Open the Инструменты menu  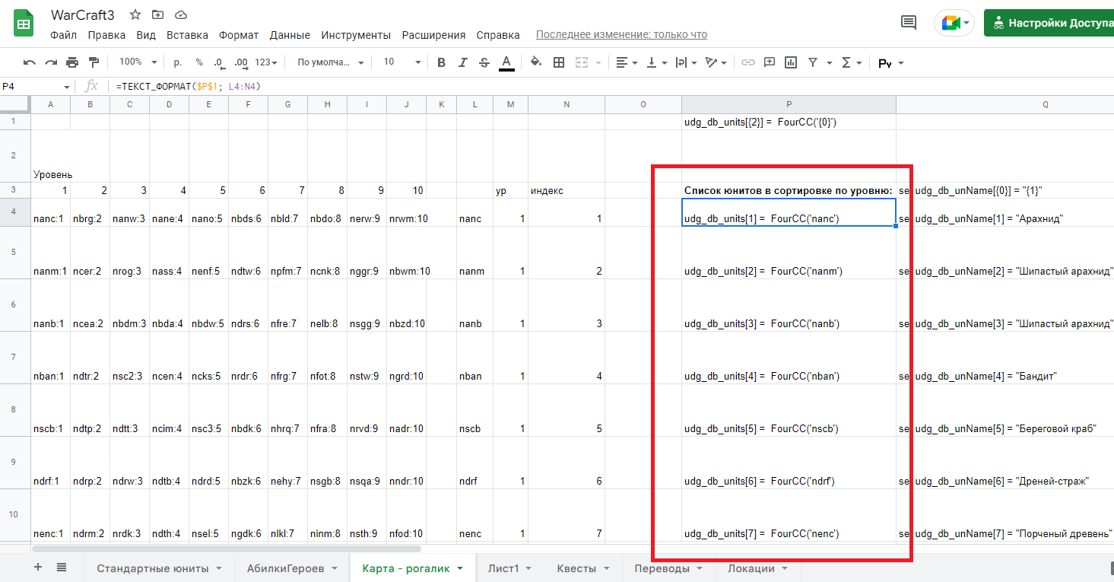point(356,35)
